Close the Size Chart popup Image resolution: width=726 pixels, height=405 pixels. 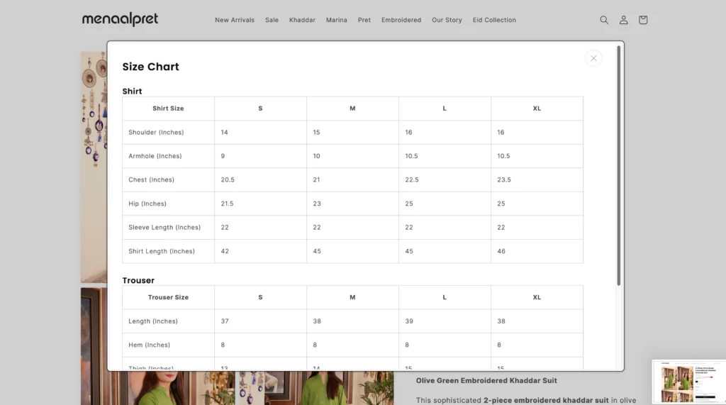click(593, 58)
